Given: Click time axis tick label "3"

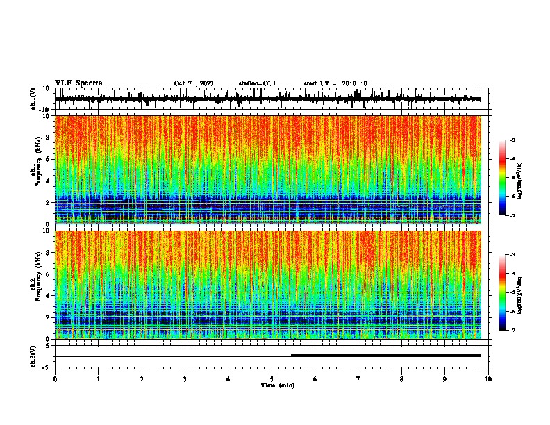Looking at the screenshot, I should click(185, 379).
